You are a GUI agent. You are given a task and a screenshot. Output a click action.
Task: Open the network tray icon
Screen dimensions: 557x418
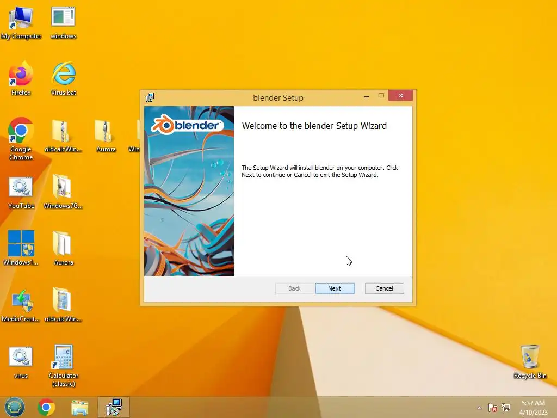pos(506,407)
